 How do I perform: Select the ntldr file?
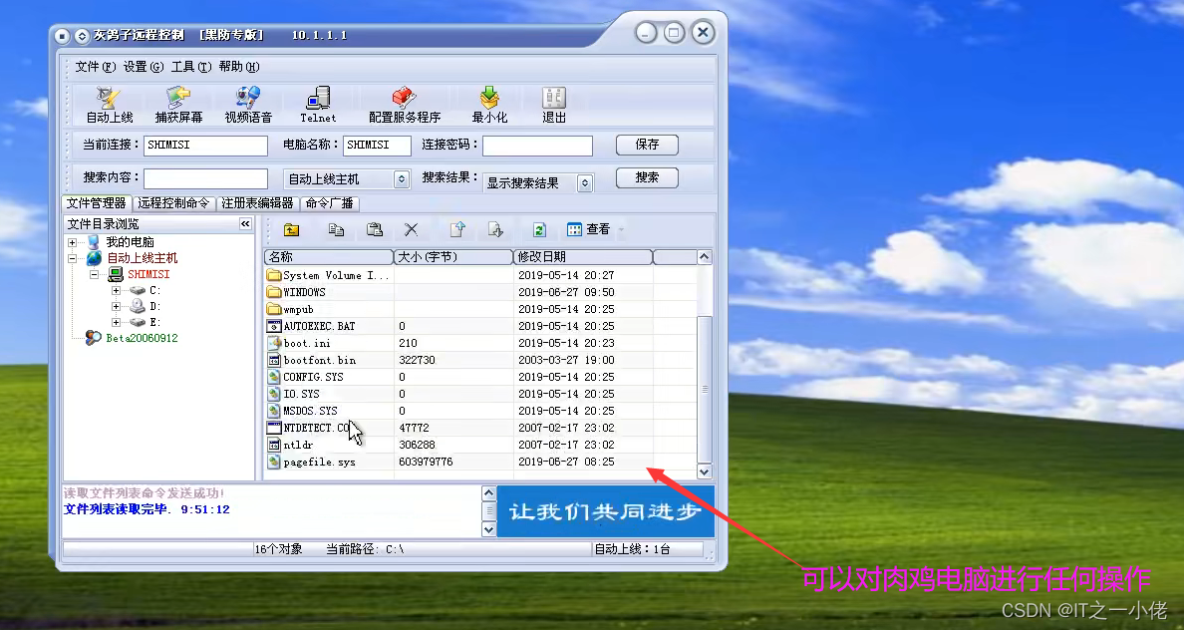pos(290,445)
